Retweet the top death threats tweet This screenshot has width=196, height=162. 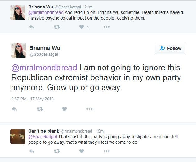(x=57, y=27)
